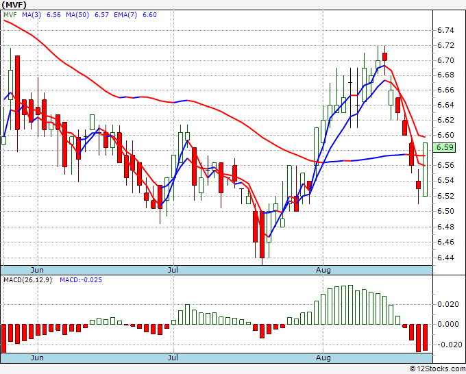Select price axis label 6.46
466x374 pixels.
pos(445,242)
